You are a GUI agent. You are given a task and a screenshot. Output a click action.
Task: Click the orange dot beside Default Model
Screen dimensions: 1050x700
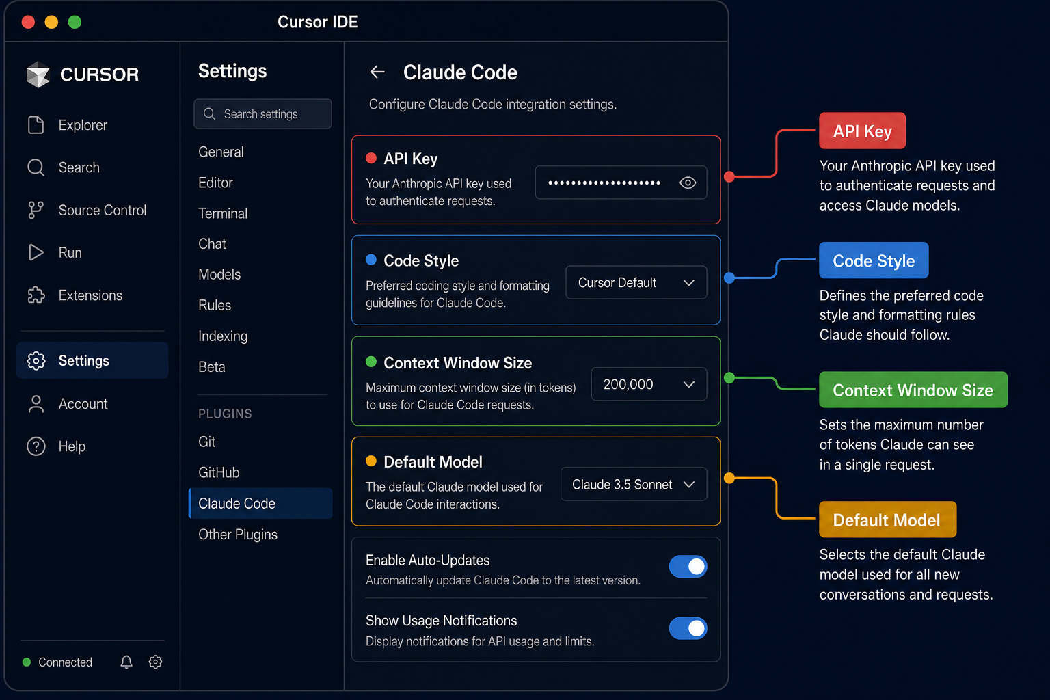tap(371, 461)
